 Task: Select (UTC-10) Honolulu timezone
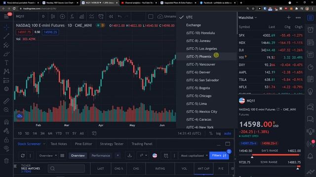206,33
